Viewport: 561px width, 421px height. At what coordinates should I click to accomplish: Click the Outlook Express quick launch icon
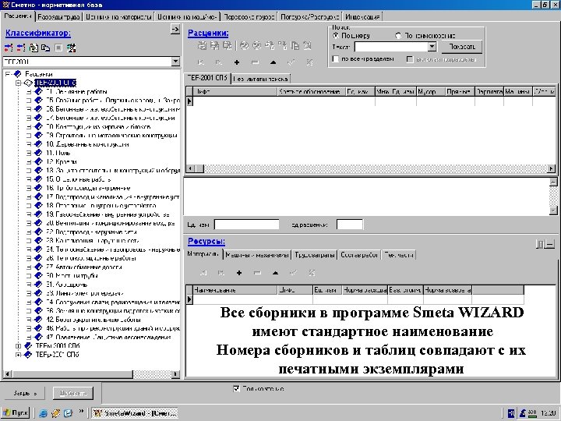68,413
